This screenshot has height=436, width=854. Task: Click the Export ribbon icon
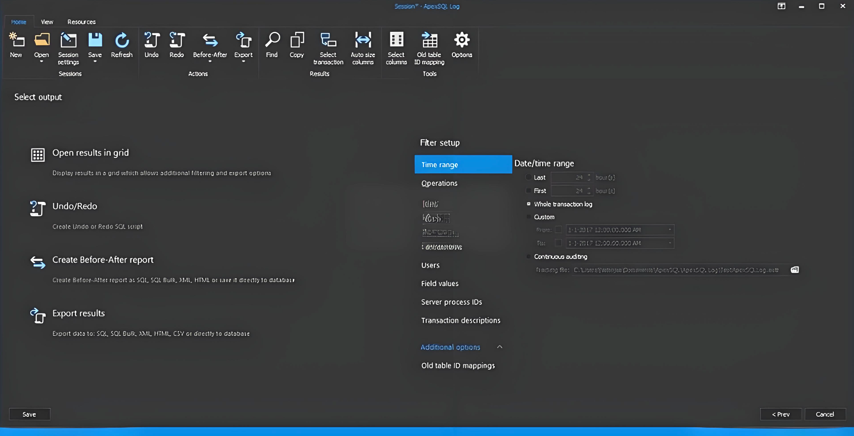pos(243,40)
